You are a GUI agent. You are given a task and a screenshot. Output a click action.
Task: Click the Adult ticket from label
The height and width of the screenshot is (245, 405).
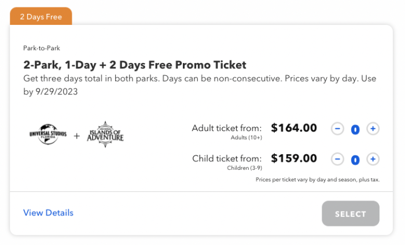click(227, 128)
